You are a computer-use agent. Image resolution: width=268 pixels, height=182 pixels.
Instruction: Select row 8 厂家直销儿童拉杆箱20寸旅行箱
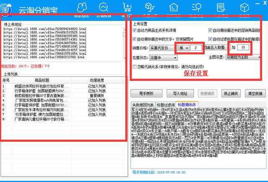[x=62, y=119]
